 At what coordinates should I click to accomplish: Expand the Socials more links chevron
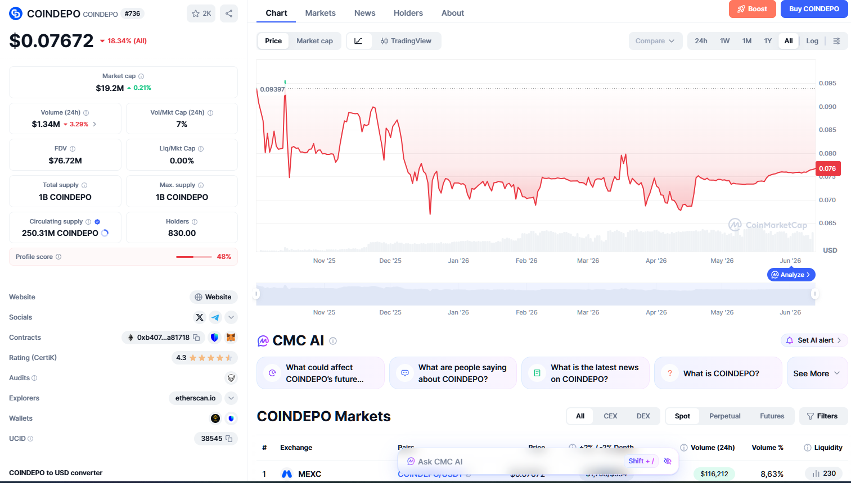click(x=231, y=317)
